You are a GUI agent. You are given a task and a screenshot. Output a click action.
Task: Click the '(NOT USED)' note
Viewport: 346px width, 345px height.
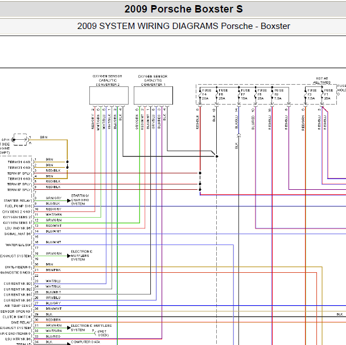[103, 333]
